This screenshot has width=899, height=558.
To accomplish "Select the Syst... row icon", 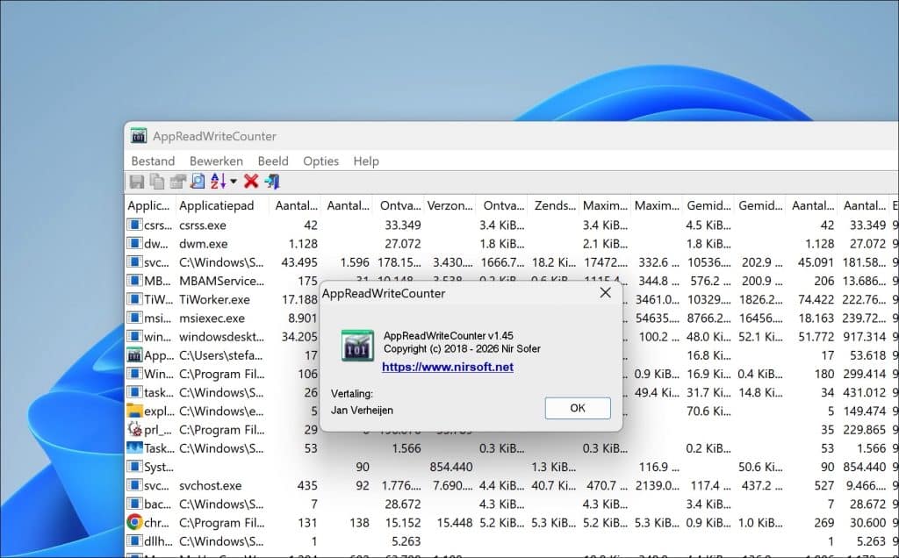I will [134, 467].
